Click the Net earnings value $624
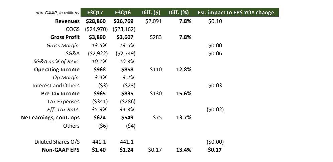 (x=99, y=118)
